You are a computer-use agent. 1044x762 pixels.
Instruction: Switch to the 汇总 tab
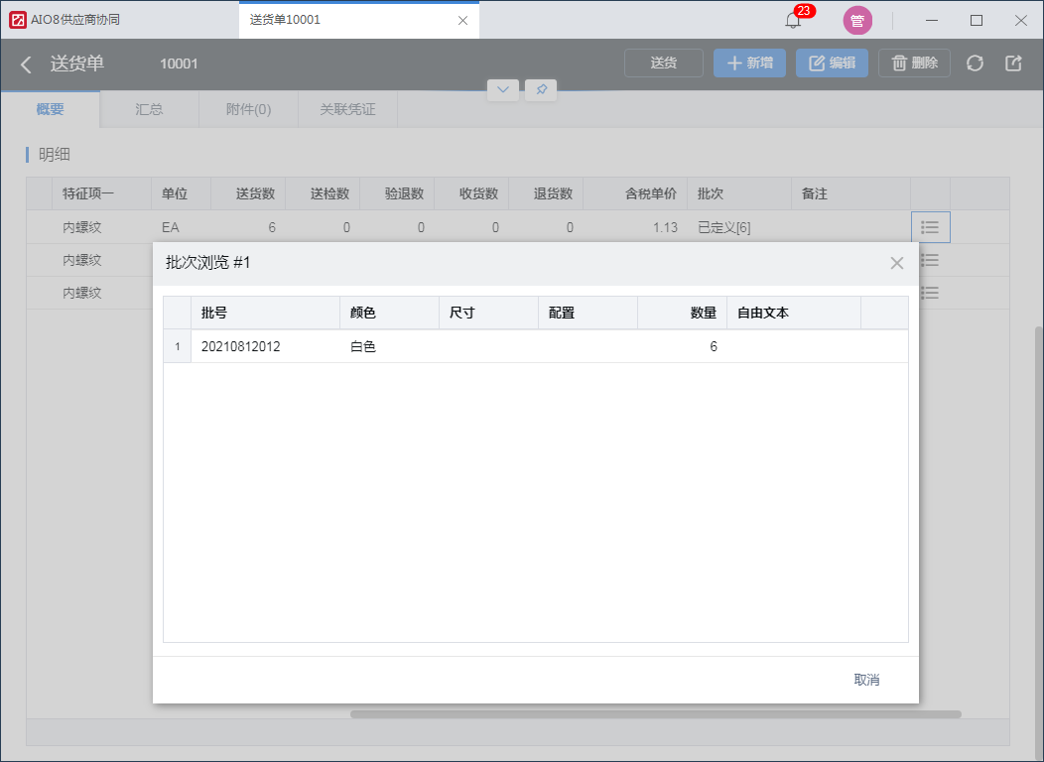[x=149, y=109]
